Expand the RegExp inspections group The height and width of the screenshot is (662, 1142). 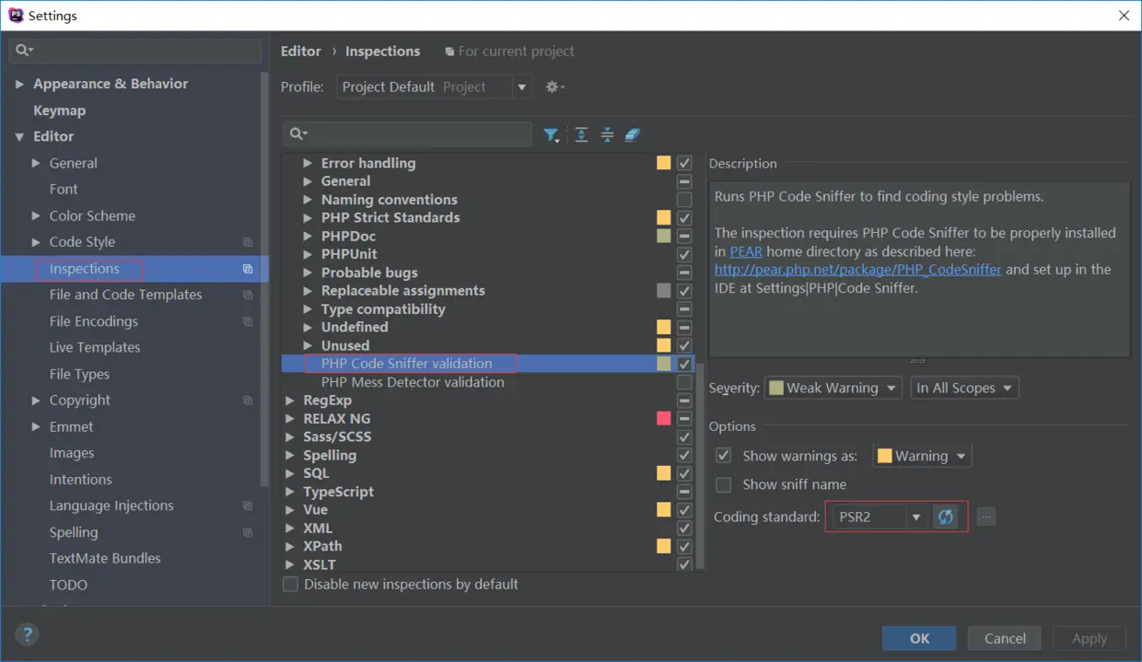(290, 401)
